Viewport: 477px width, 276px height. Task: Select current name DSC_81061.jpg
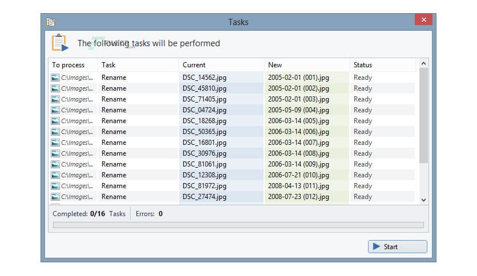[x=204, y=164]
